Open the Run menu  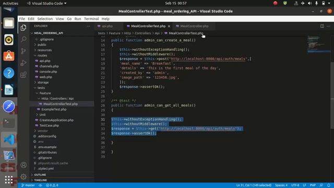pos(78,19)
